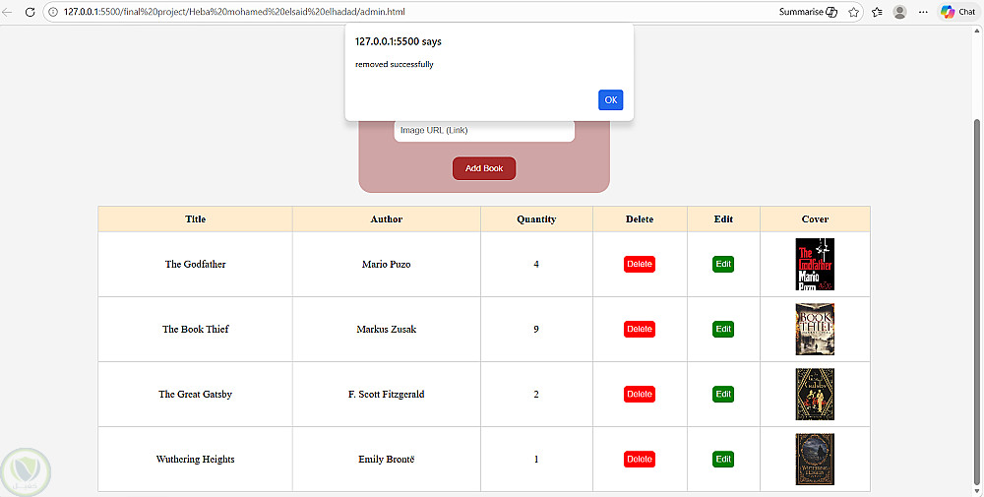The image size is (984, 497).
Task: Delete The Great Gatsby entry
Action: [640, 394]
